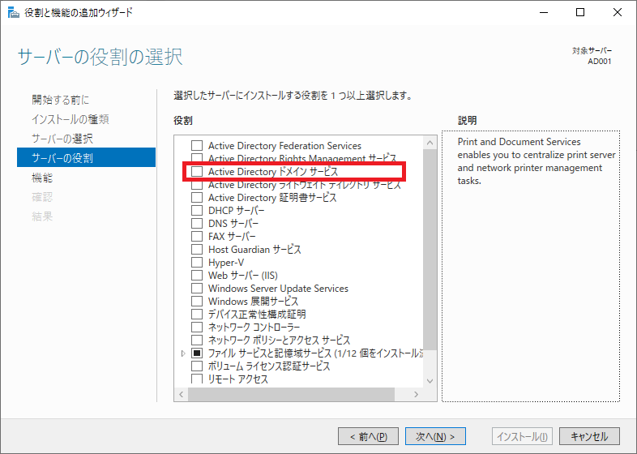Click the 前へ(P) button

click(x=368, y=436)
